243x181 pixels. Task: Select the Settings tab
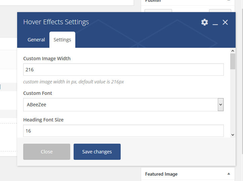pos(62,40)
